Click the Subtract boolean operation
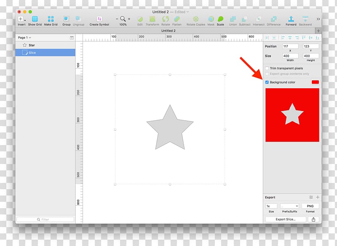This screenshot has height=246, width=337. click(245, 19)
